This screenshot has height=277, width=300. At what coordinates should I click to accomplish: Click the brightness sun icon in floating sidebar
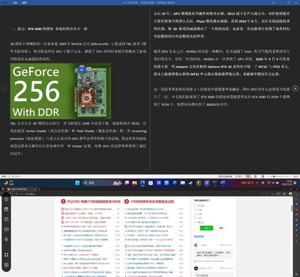6,199
